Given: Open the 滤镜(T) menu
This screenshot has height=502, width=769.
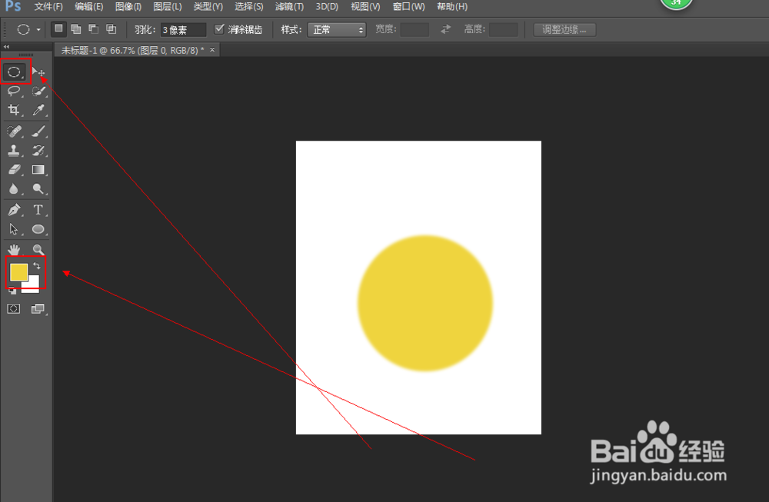Looking at the screenshot, I should tap(289, 7).
